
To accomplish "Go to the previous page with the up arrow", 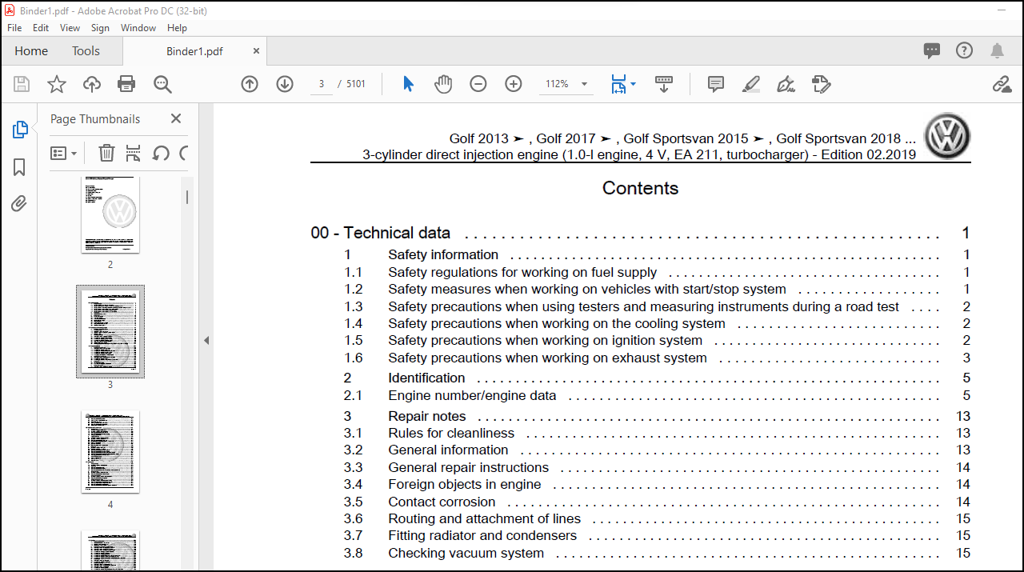I will click(250, 84).
